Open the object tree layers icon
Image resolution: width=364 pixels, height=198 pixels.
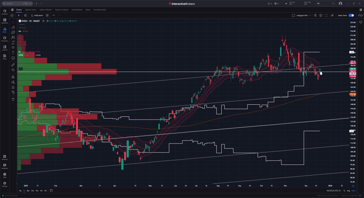[x=360, y=22]
